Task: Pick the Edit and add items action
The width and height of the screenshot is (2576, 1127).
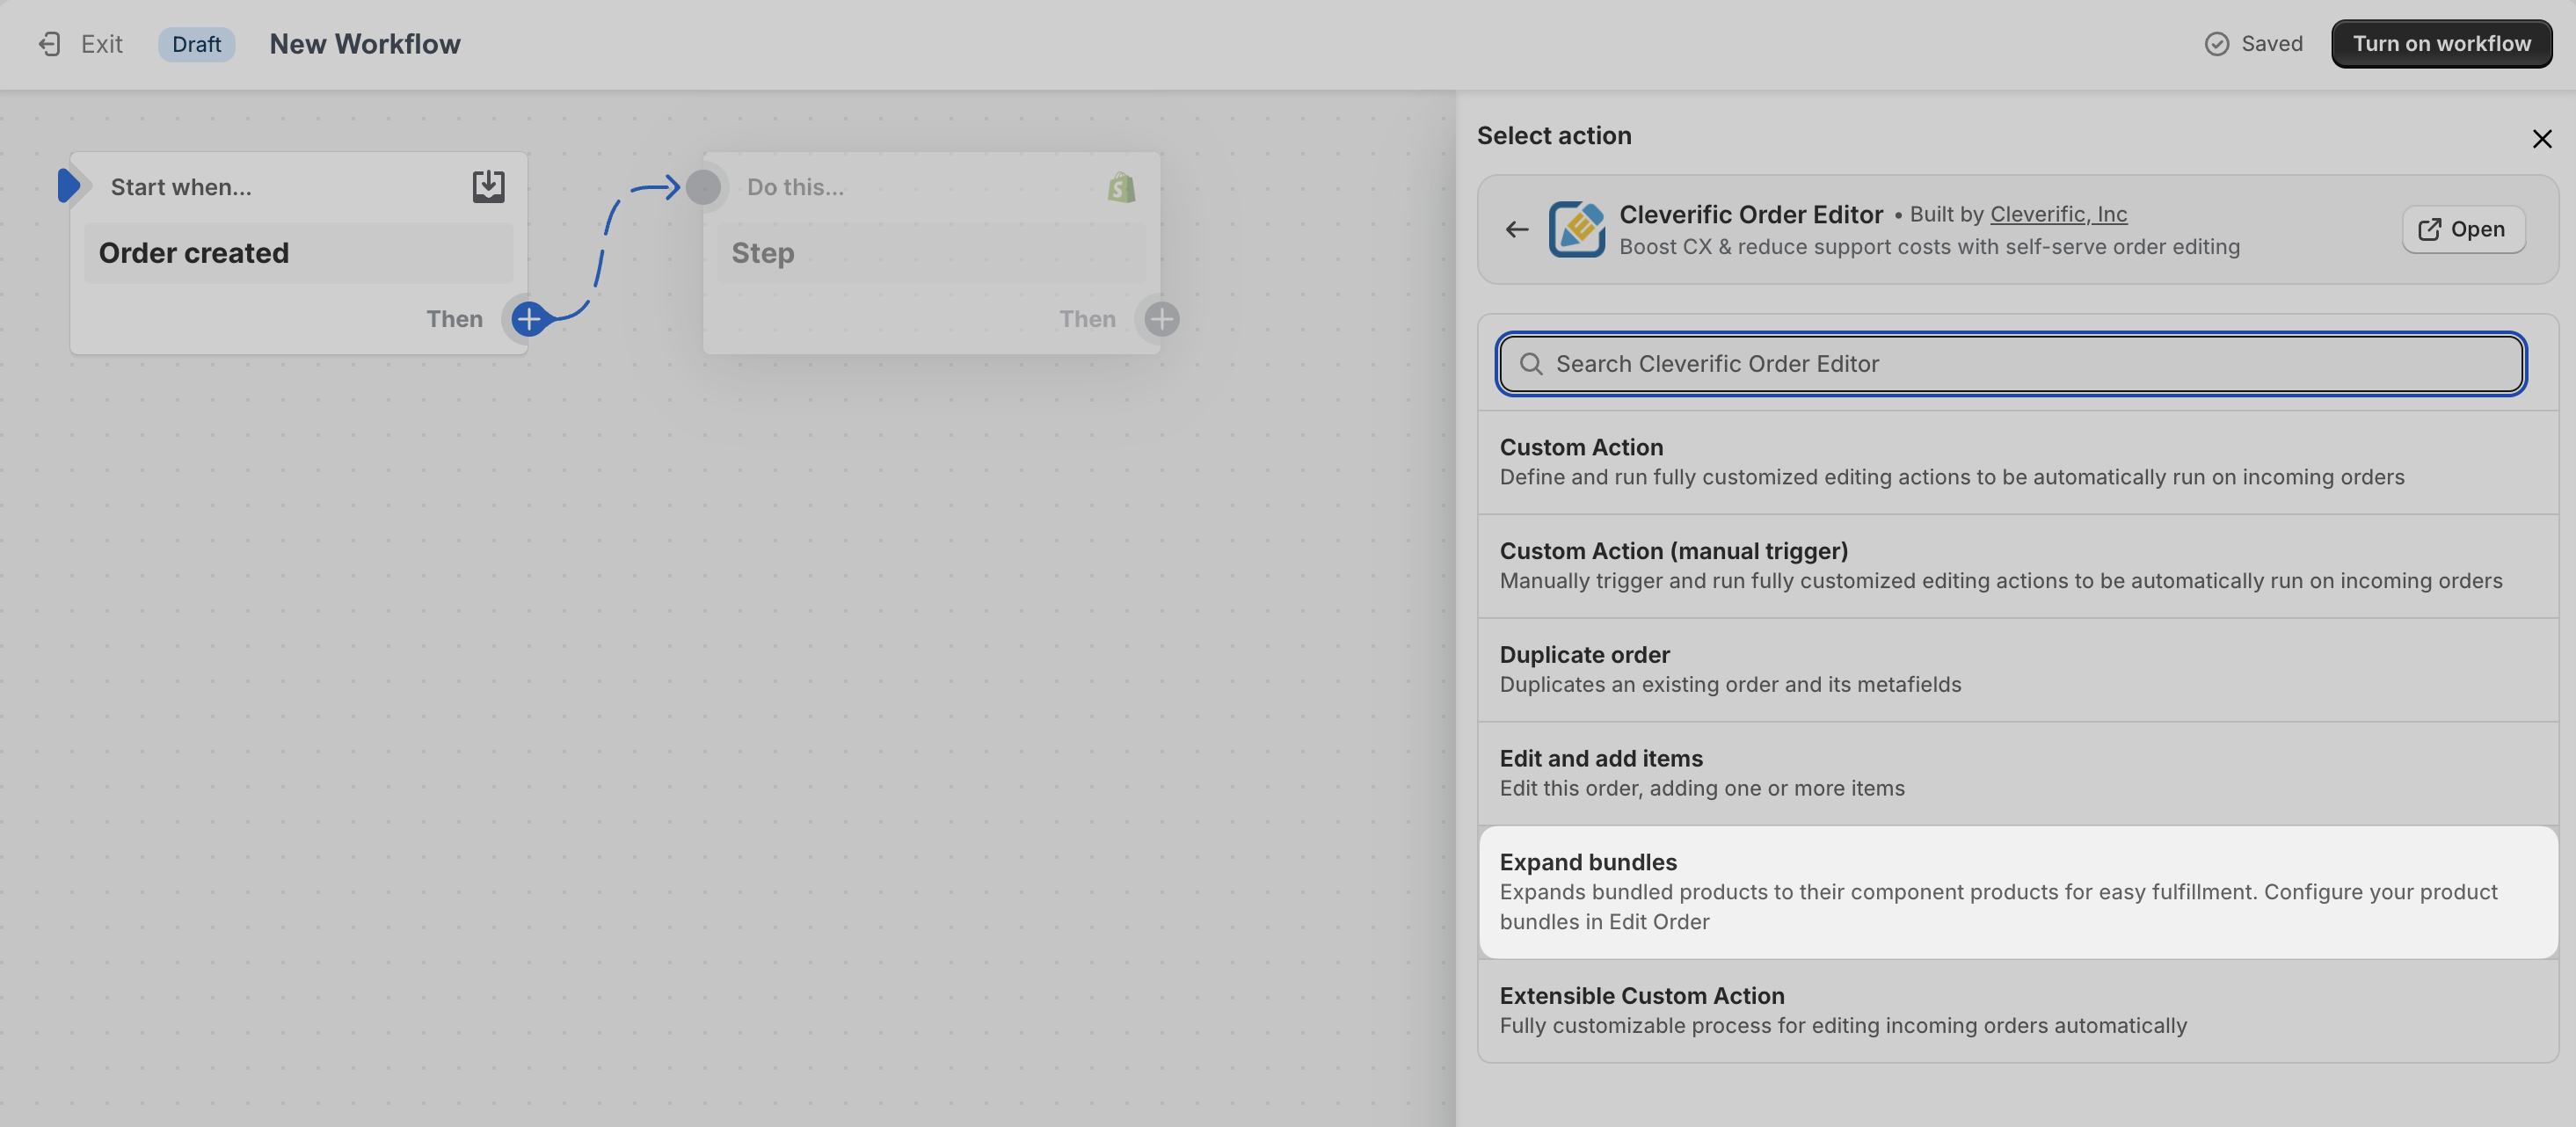Action: (2017, 774)
